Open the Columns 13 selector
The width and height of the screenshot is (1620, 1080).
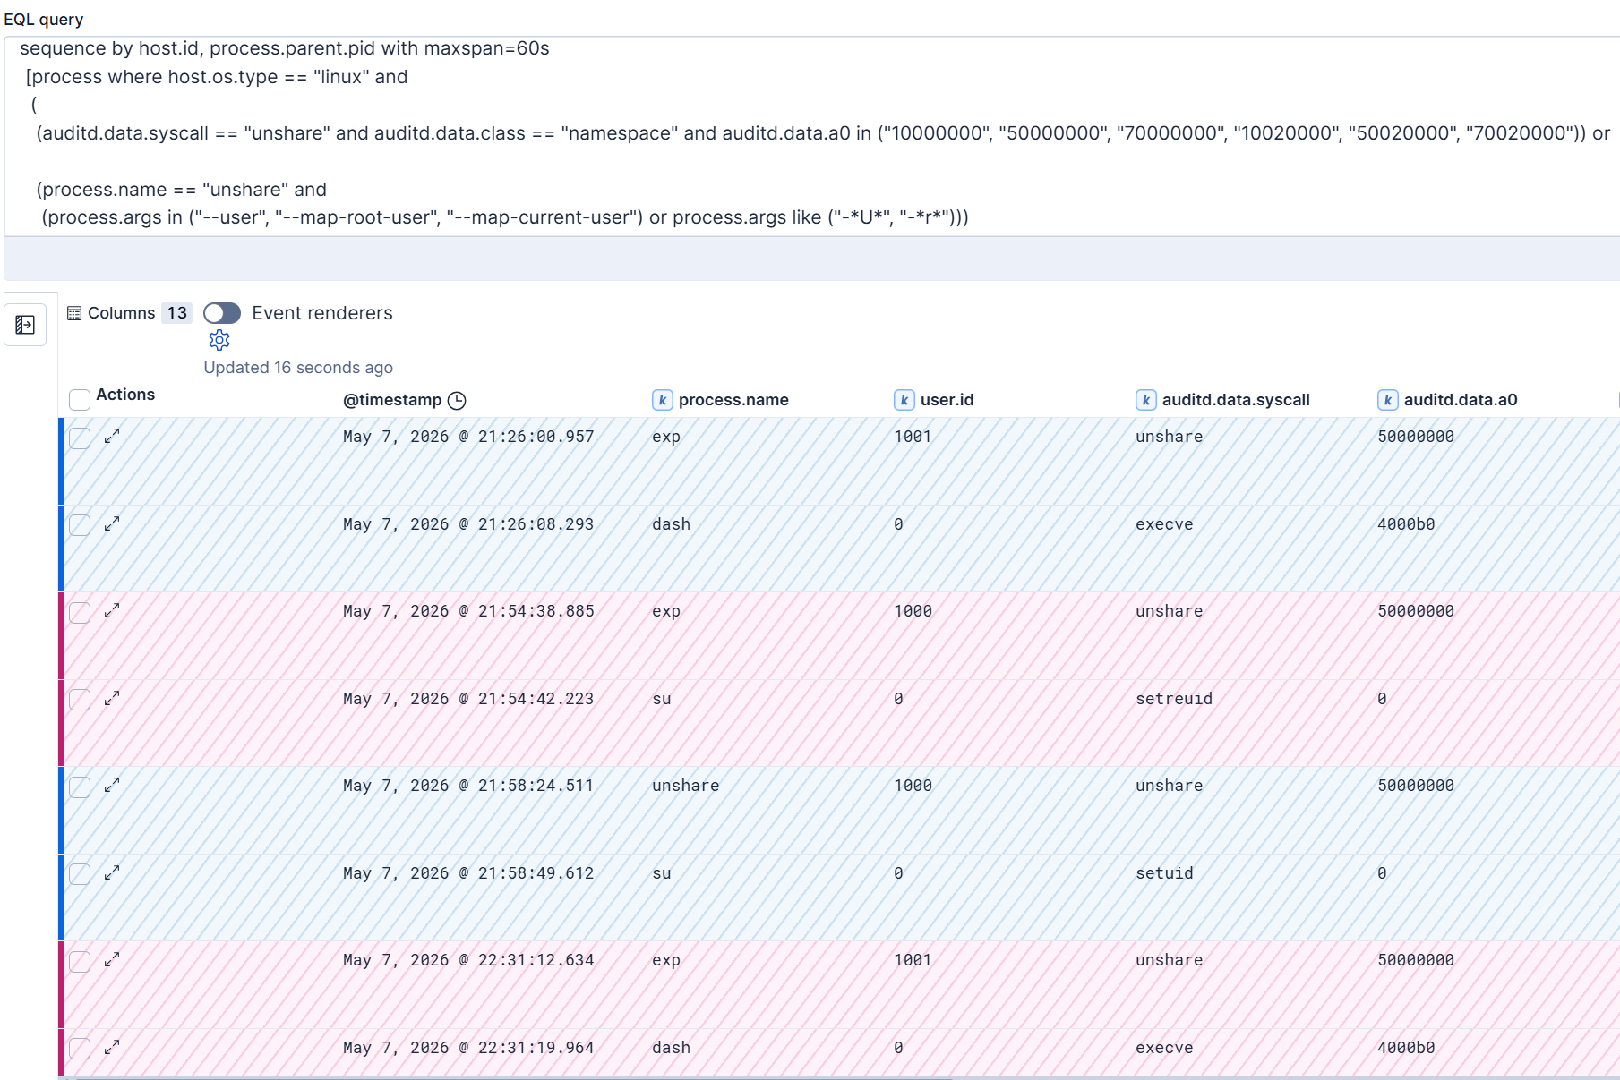130,313
